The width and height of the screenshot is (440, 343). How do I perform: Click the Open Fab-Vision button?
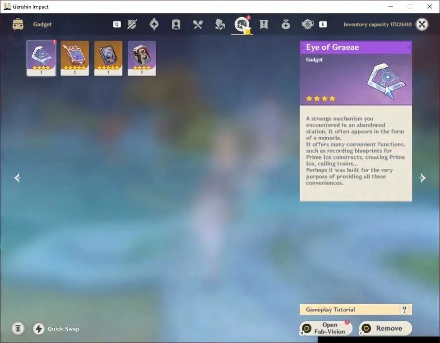coord(326,328)
